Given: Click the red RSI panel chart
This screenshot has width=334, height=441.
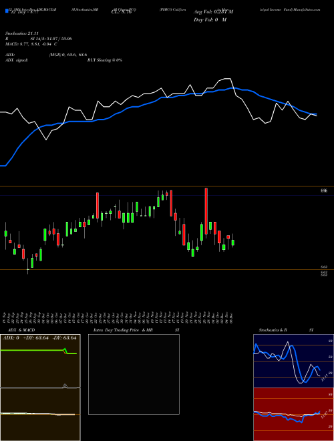Looking at the screenshot, I should [x=293, y=414].
